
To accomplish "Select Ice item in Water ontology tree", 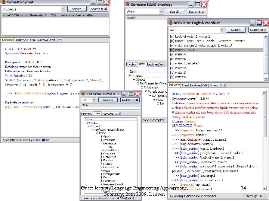I will coord(162,103).
